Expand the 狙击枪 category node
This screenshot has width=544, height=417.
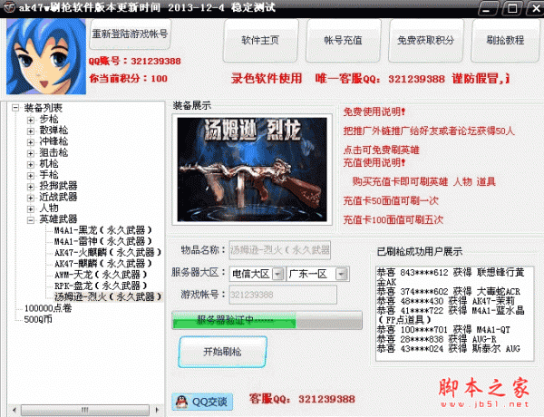(x=31, y=153)
